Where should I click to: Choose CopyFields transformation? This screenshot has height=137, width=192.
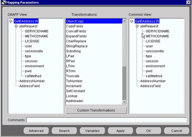[x=94, y=26]
